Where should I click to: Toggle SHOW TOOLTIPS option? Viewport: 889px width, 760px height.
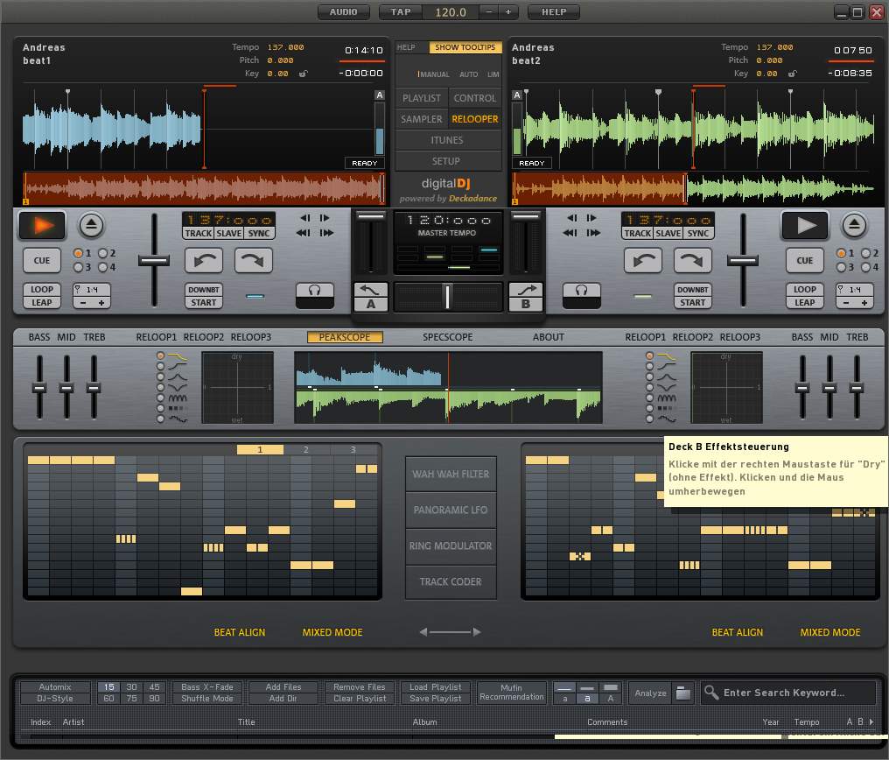pyautogui.click(x=465, y=47)
